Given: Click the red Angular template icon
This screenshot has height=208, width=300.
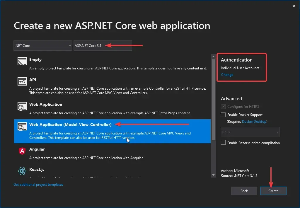Looking at the screenshot, I should click(x=22, y=151).
